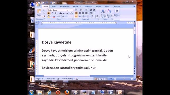Align text to the right
This screenshot has height=95, width=170.
pos(83,13)
